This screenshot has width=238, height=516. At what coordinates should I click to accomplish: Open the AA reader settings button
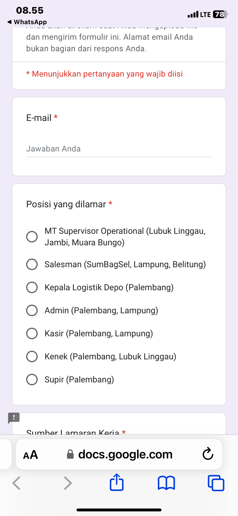pos(30,455)
